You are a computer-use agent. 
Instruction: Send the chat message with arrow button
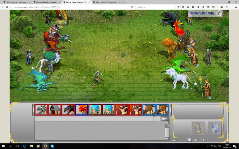pos(165,119)
